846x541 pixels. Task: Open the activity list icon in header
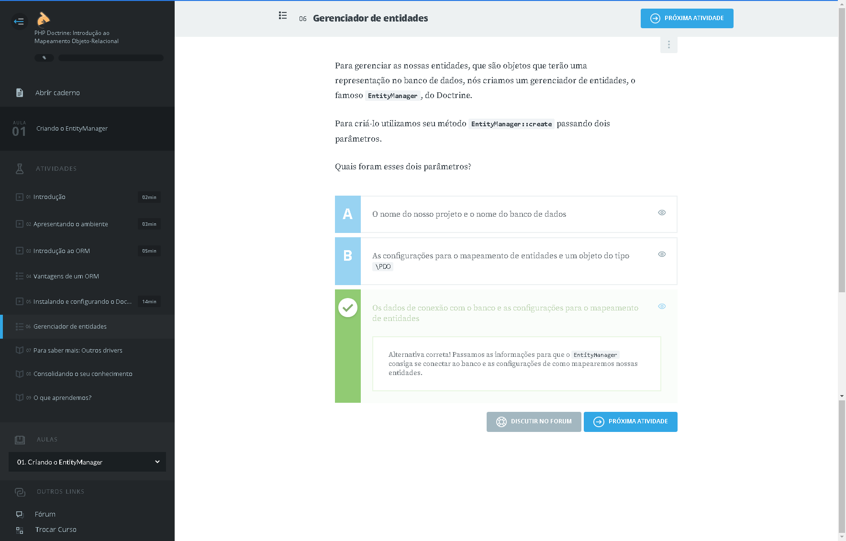coord(283,16)
